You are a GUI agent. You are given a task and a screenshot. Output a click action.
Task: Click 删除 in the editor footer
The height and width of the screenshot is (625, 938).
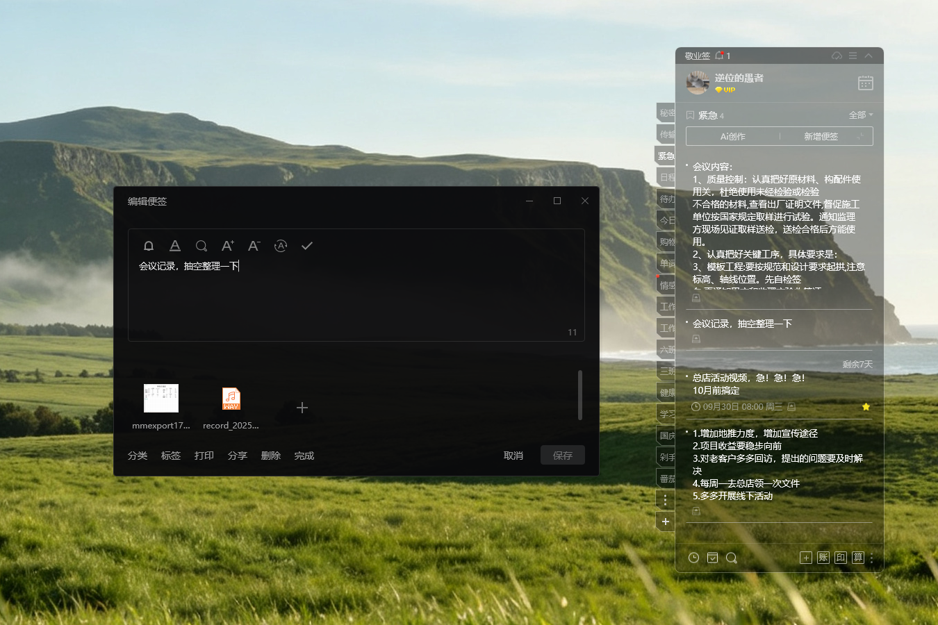[271, 456]
